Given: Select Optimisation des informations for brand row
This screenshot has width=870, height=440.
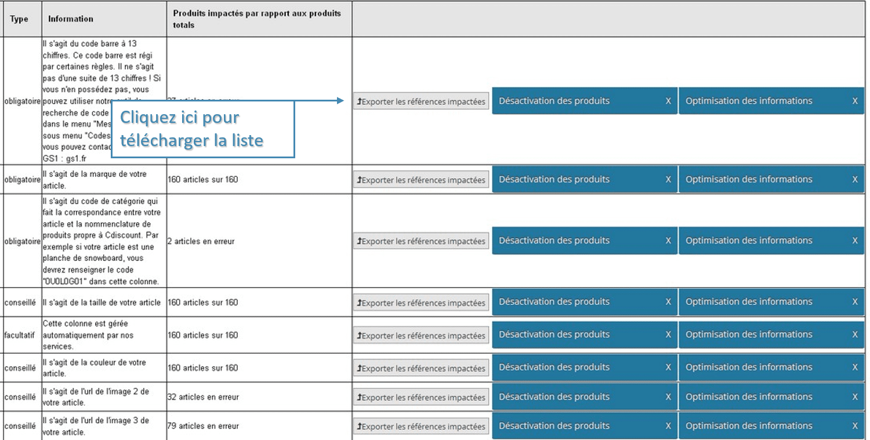Looking at the screenshot, I should 749,179.
